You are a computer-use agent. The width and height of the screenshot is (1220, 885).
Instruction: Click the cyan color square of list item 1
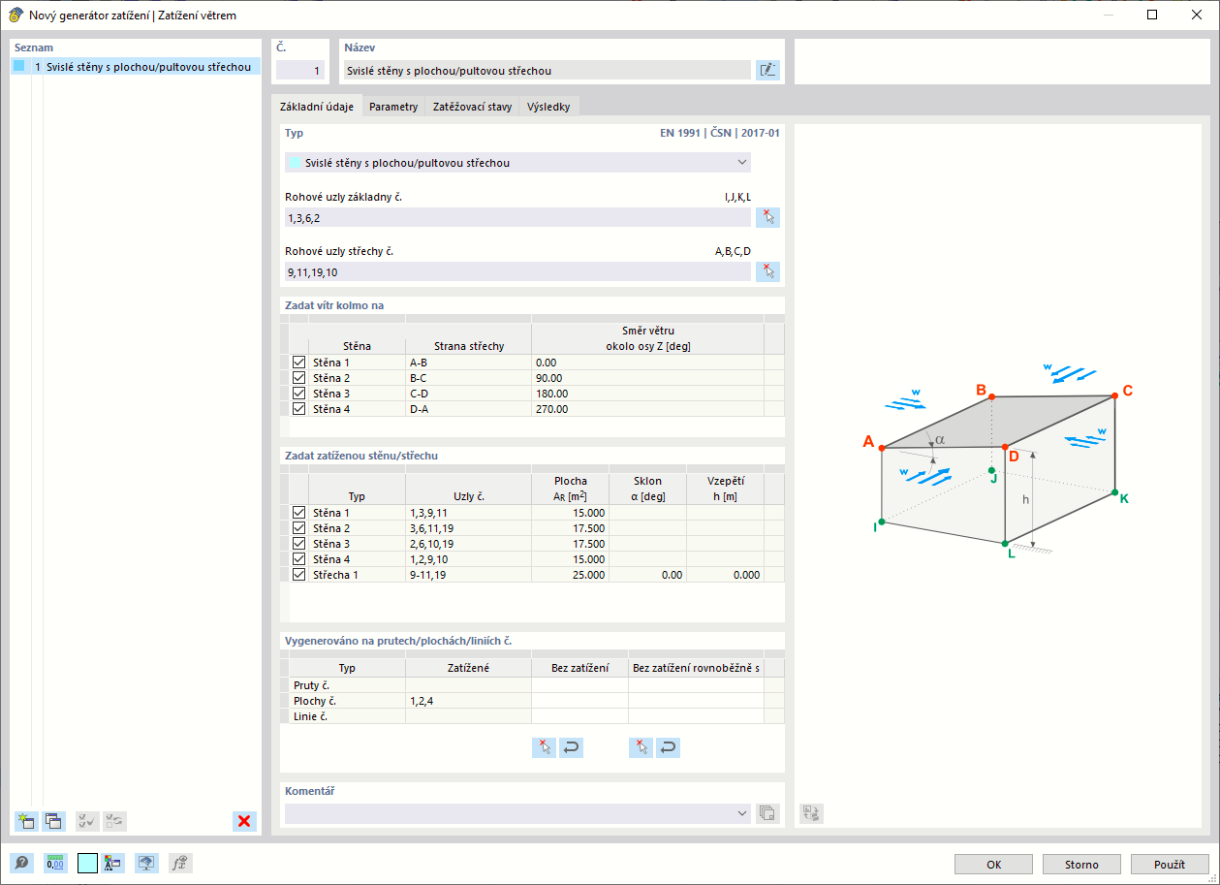pos(18,67)
